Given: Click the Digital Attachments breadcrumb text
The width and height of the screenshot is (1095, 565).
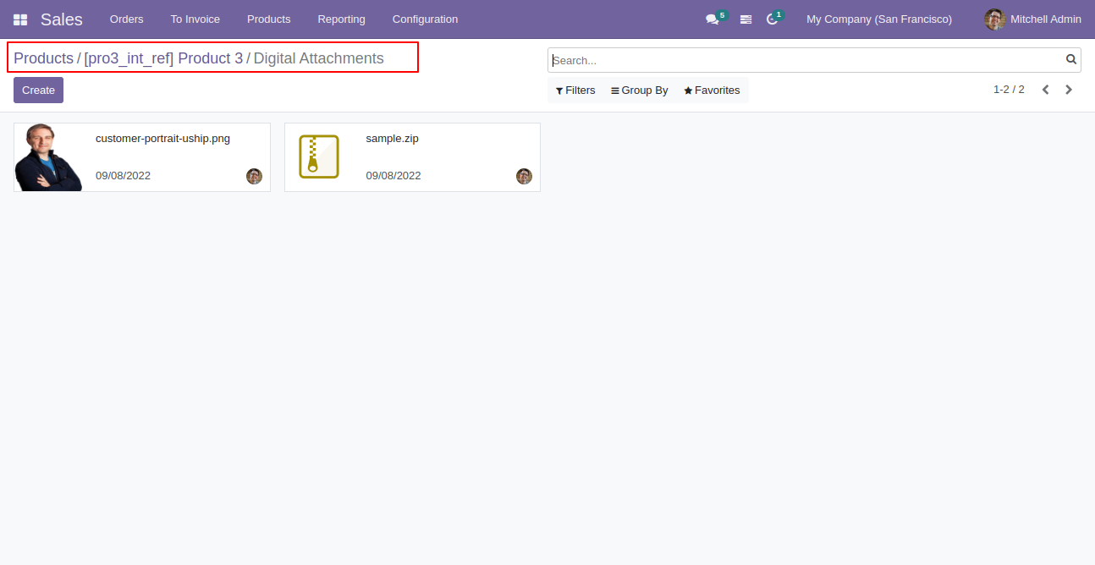Looking at the screenshot, I should (x=318, y=58).
